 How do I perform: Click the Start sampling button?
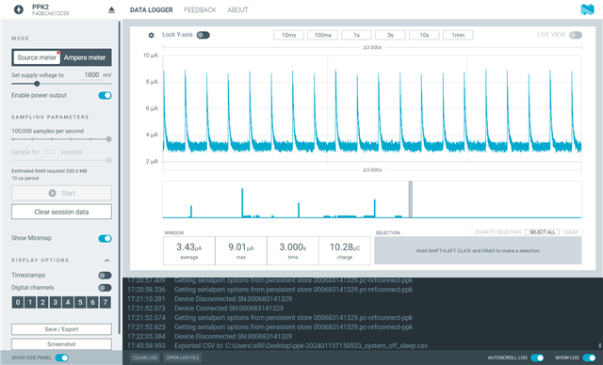[61, 193]
